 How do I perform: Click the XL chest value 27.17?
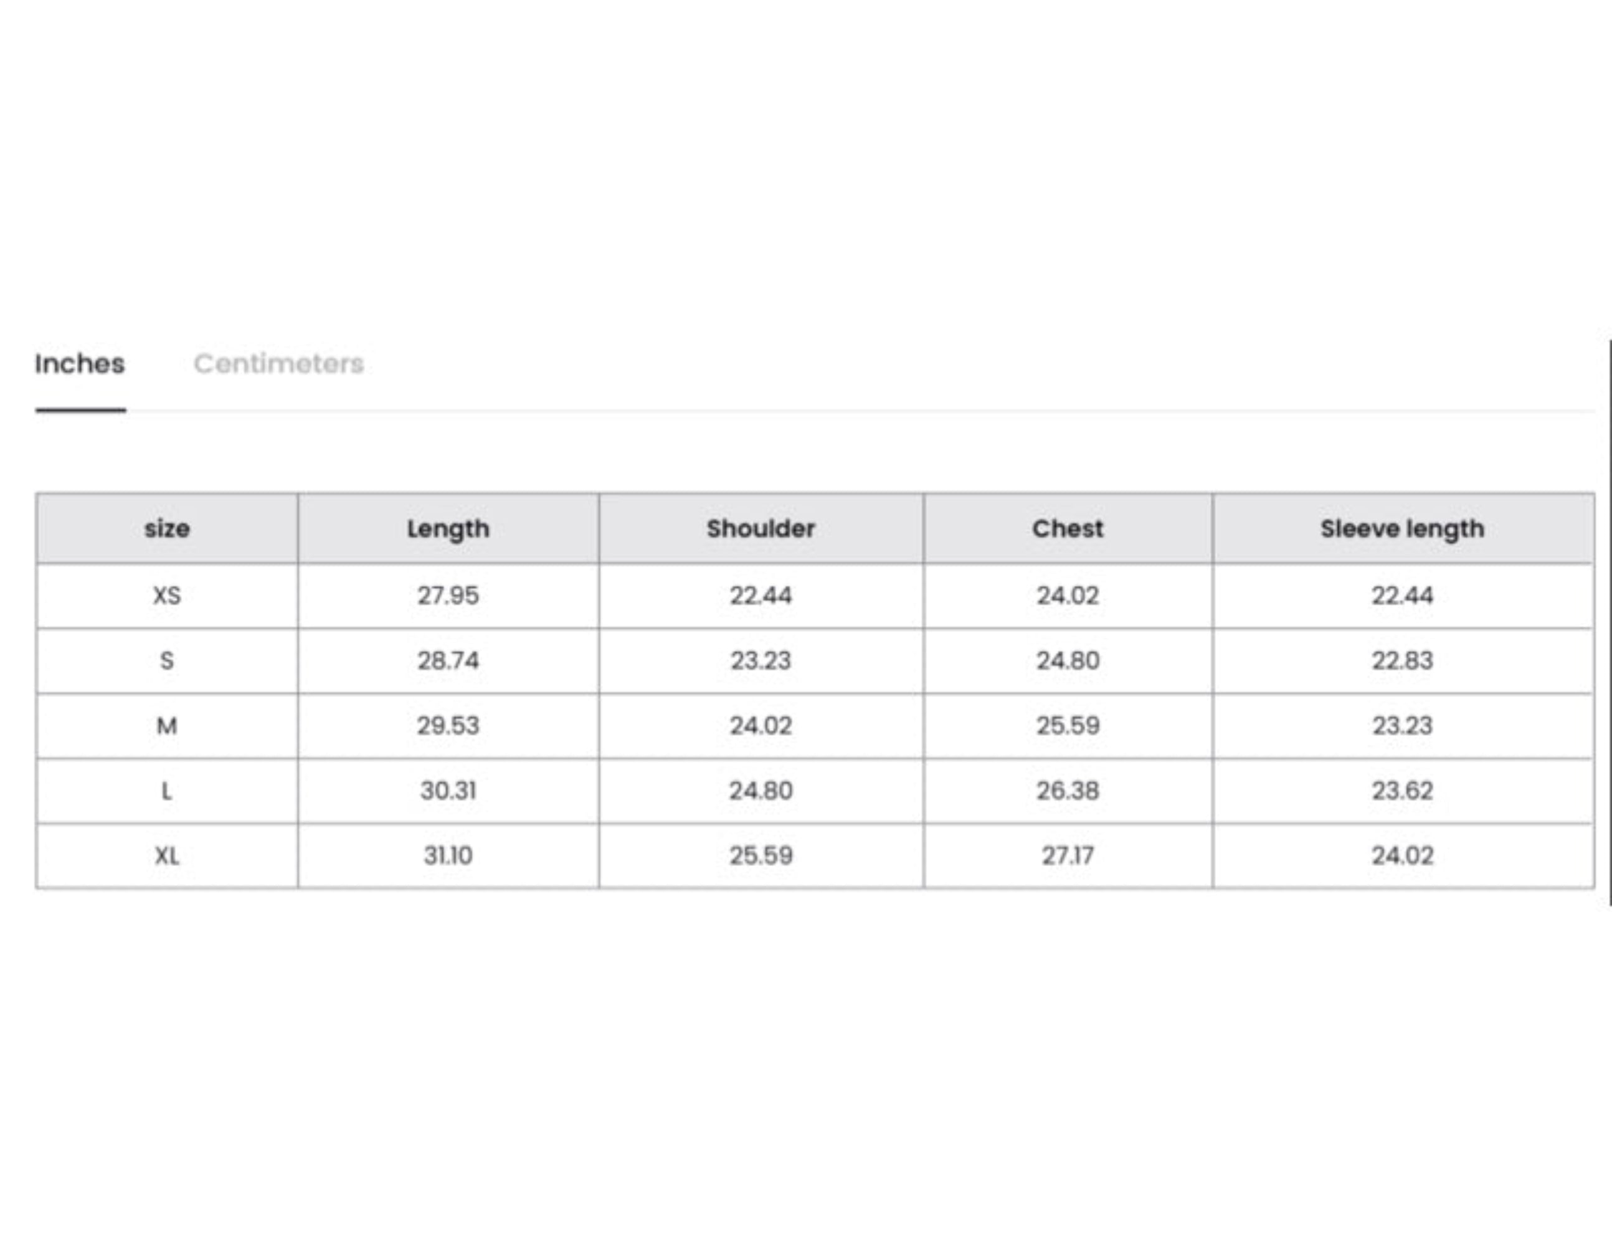1067,855
